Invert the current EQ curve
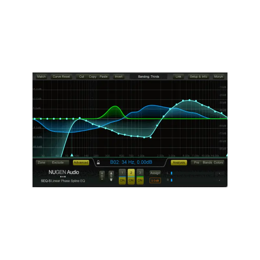Image resolution: width=260 pixels, height=260 pixels. click(119, 77)
